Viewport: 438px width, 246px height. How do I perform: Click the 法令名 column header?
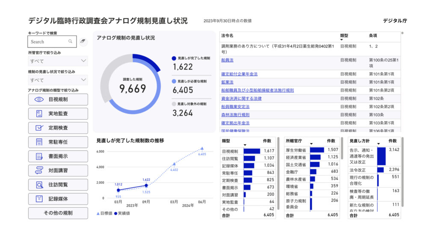click(x=227, y=36)
